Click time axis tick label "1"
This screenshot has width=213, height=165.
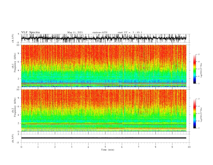pos(38,147)
